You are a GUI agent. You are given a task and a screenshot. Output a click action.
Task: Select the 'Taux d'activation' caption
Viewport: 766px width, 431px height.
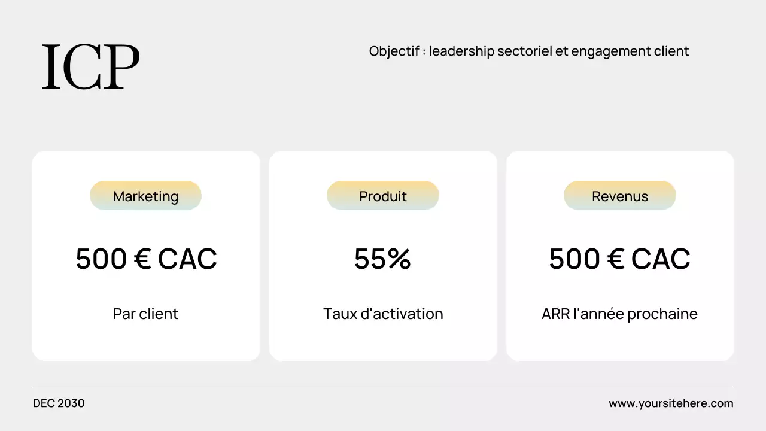coord(383,314)
